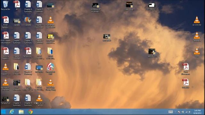This screenshot has height=115, width=205.
Task: Click the taskbar clock showing 3:45 PM
Action: pyautogui.click(x=197, y=112)
